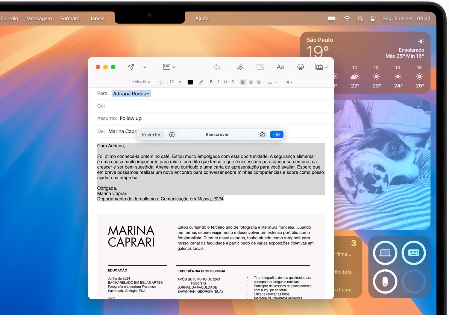
Task: Center align the text
Action: tap(251, 82)
